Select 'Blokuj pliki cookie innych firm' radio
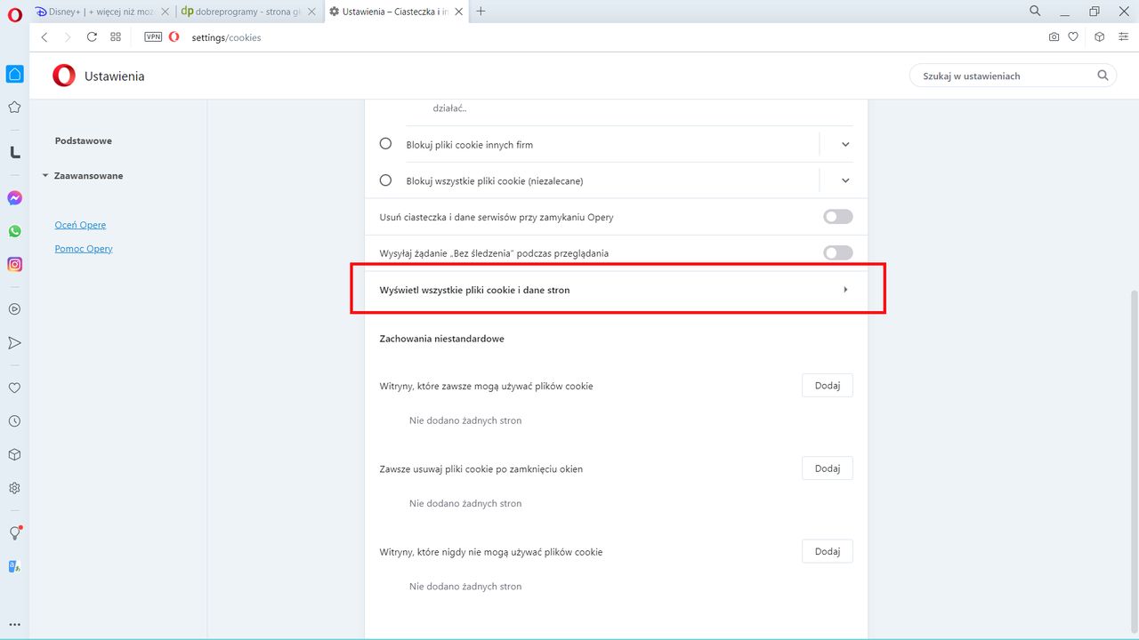The image size is (1139, 640). click(385, 143)
